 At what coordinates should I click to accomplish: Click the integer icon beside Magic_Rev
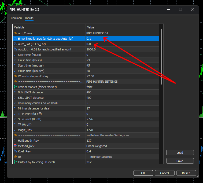[x=15, y=130]
